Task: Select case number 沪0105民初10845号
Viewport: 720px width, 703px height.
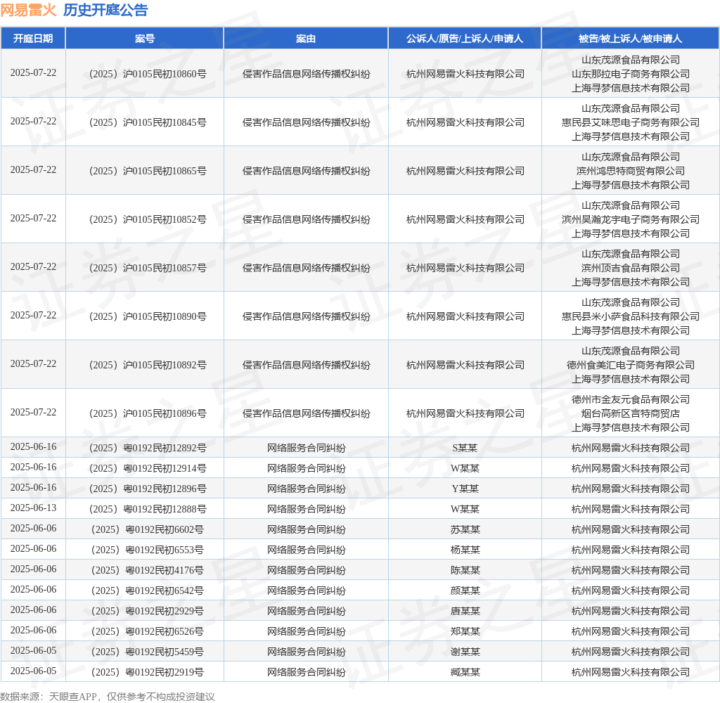Action: click(x=148, y=122)
